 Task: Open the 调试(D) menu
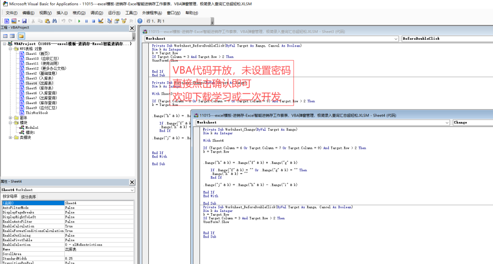tap(96, 13)
